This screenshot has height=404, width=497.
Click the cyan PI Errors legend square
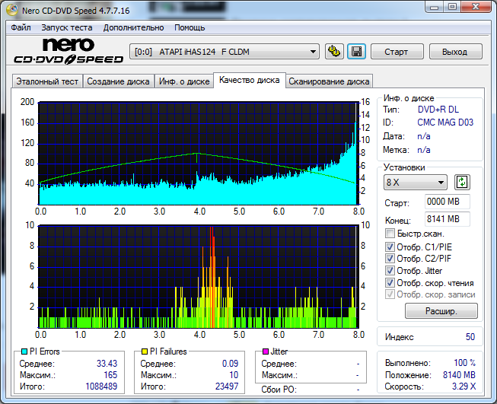pos(23,352)
